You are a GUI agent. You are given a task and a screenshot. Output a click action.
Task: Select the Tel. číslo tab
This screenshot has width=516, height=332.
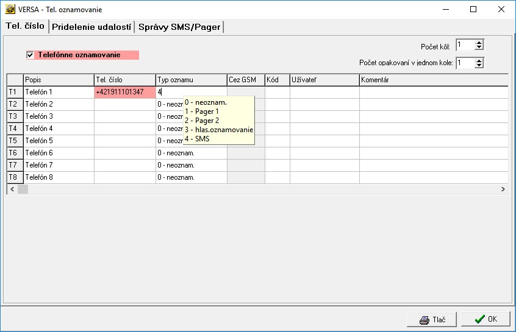click(x=25, y=26)
